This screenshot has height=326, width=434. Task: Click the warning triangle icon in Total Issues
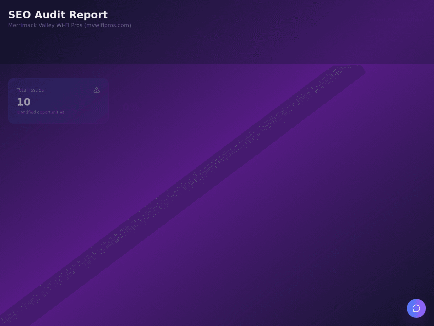click(x=97, y=90)
